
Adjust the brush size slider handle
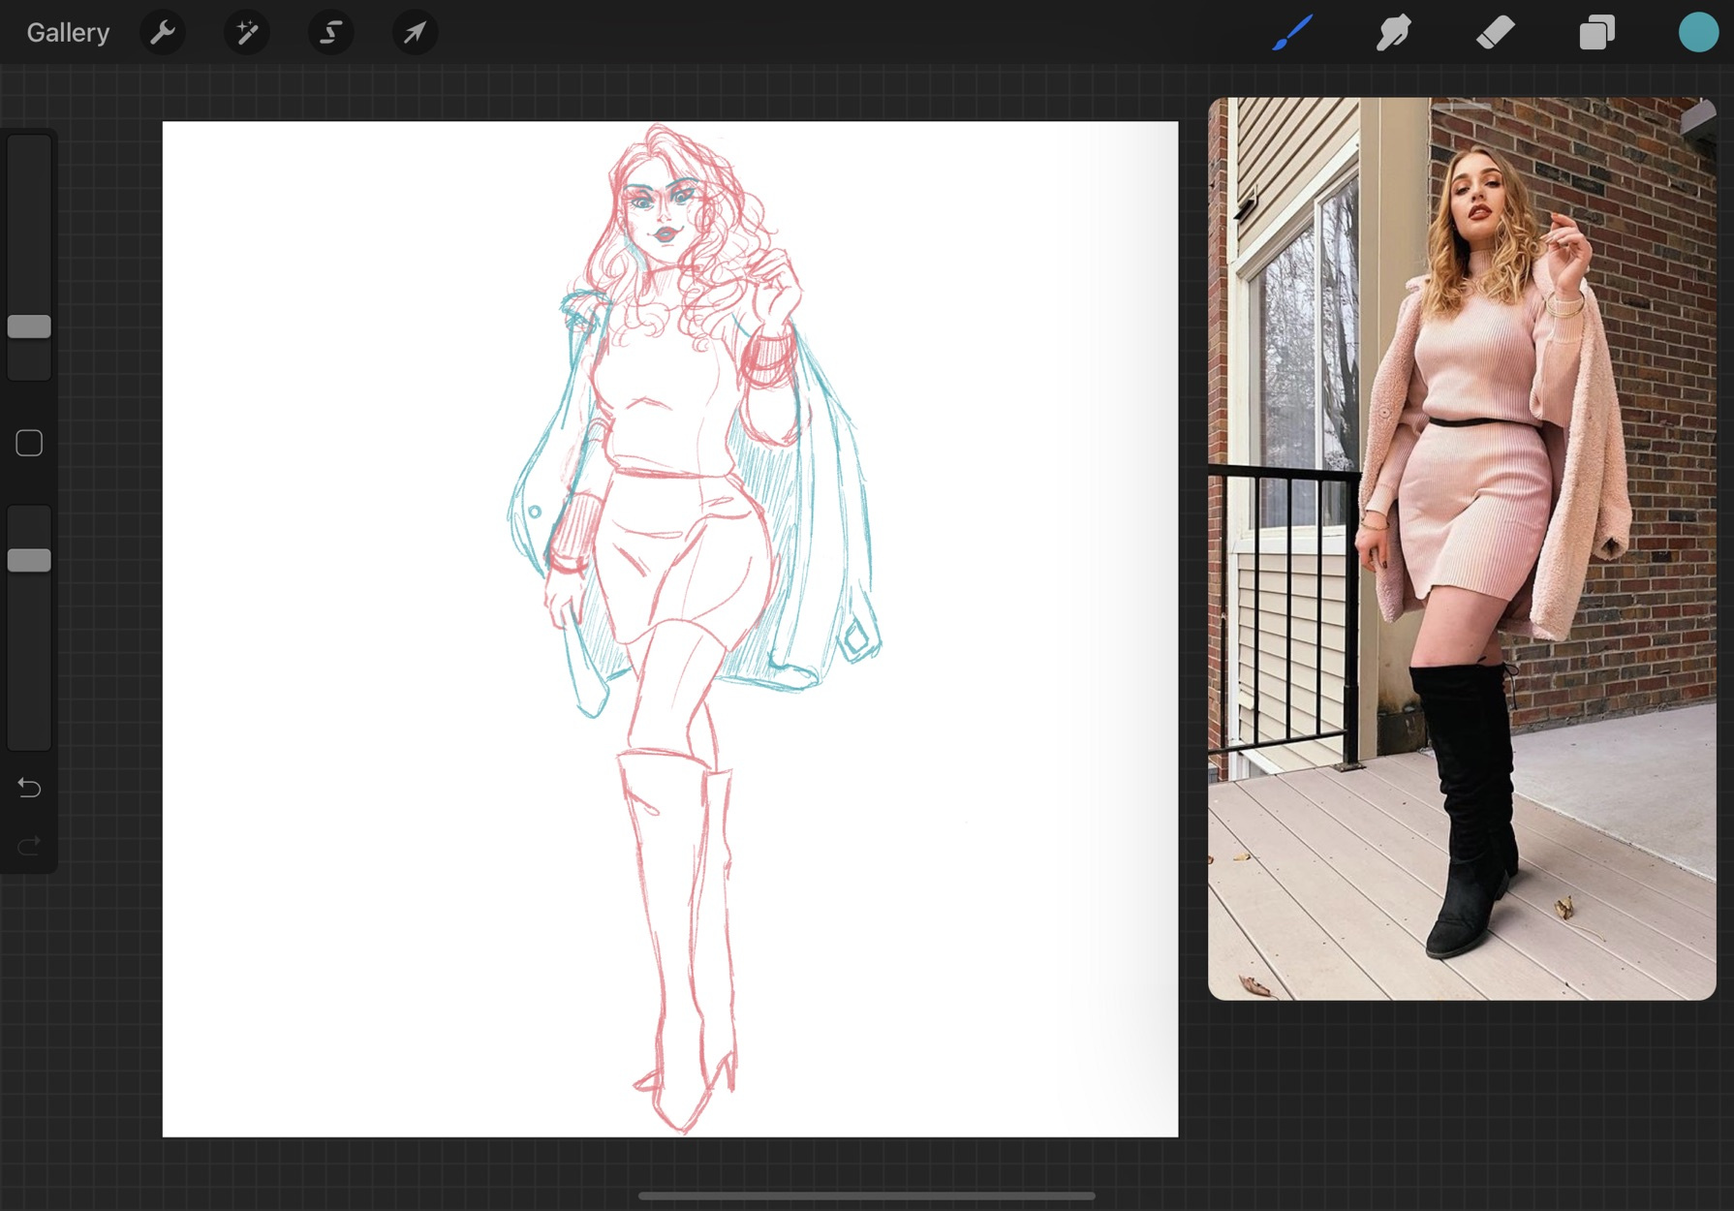tap(29, 326)
